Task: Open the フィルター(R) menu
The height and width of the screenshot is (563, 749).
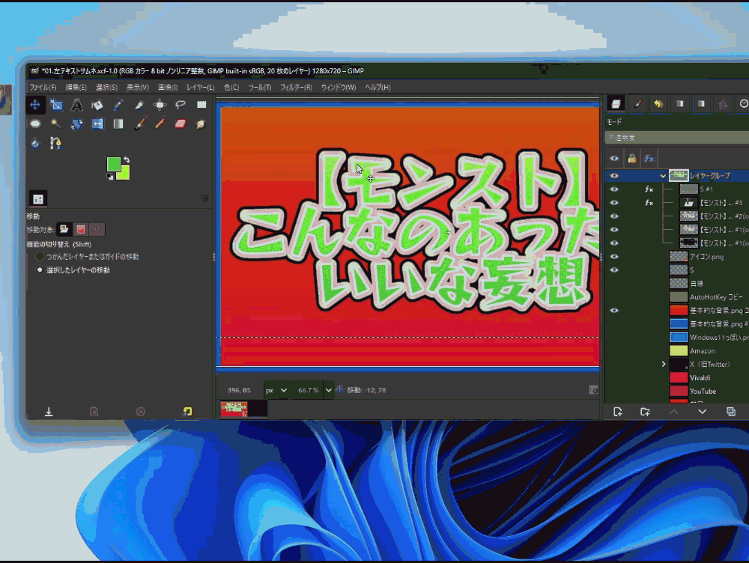Action: point(296,88)
